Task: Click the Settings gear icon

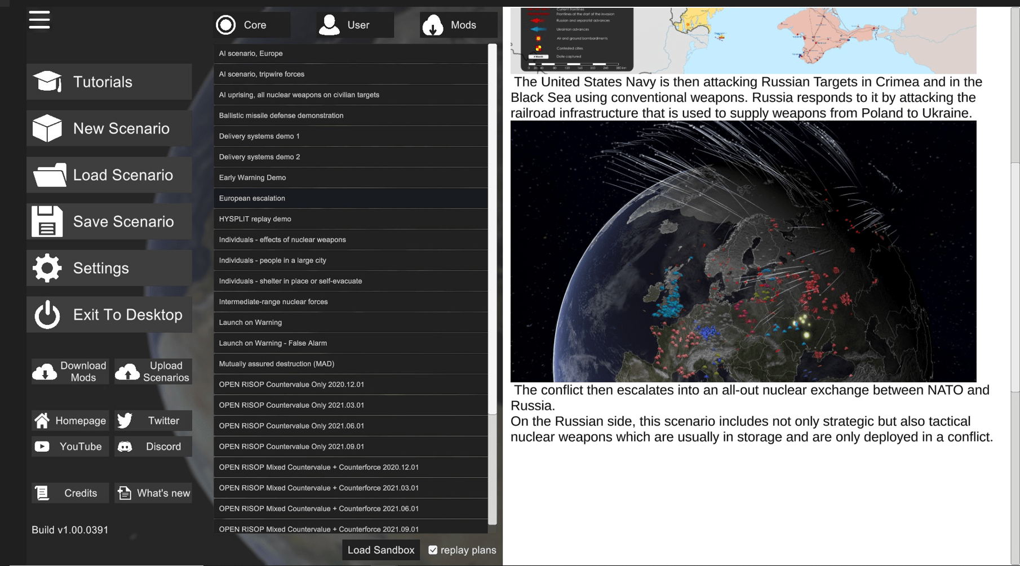Action: (47, 268)
